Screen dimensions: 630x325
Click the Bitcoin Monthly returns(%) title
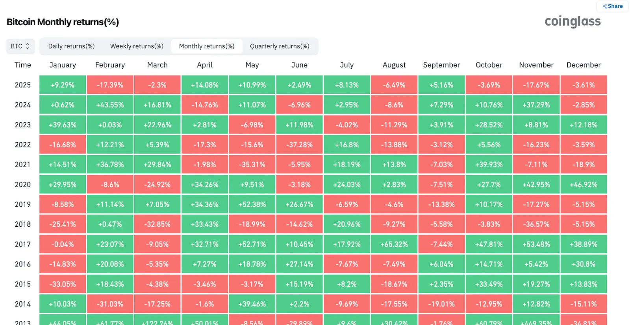[x=62, y=22]
